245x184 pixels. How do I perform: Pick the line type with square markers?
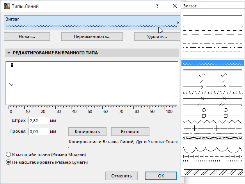(213, 116)
